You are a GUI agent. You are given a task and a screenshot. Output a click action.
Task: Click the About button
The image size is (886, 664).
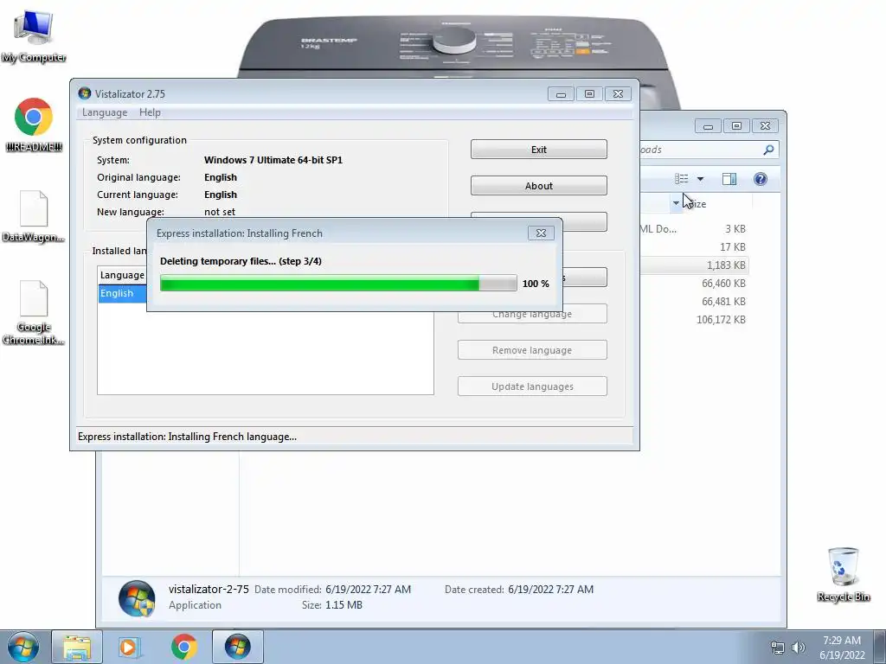pos(538,186)
